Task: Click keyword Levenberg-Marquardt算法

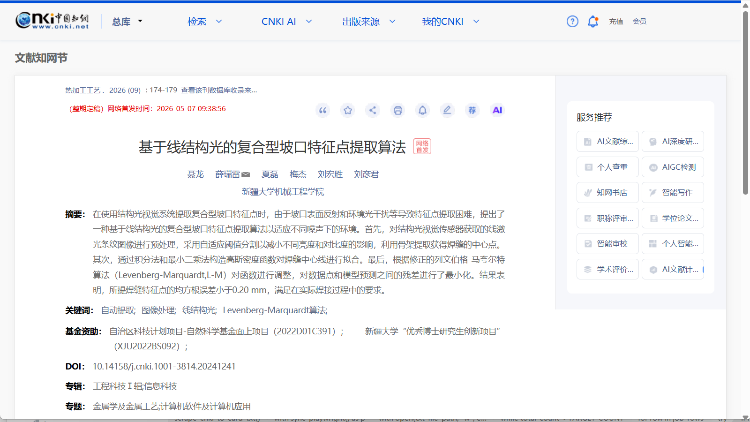Action: [x=275, y=310]
